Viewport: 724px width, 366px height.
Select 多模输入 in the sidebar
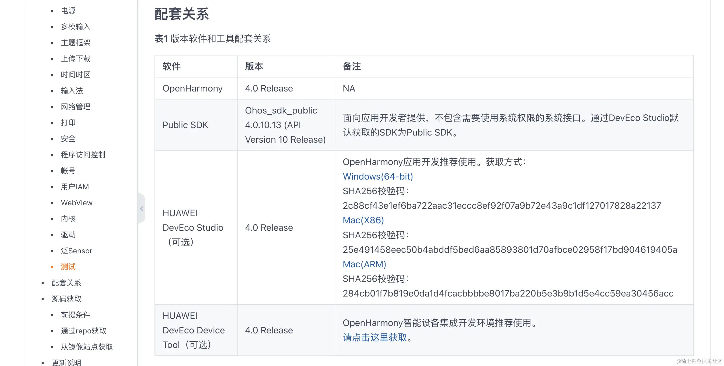75,27
